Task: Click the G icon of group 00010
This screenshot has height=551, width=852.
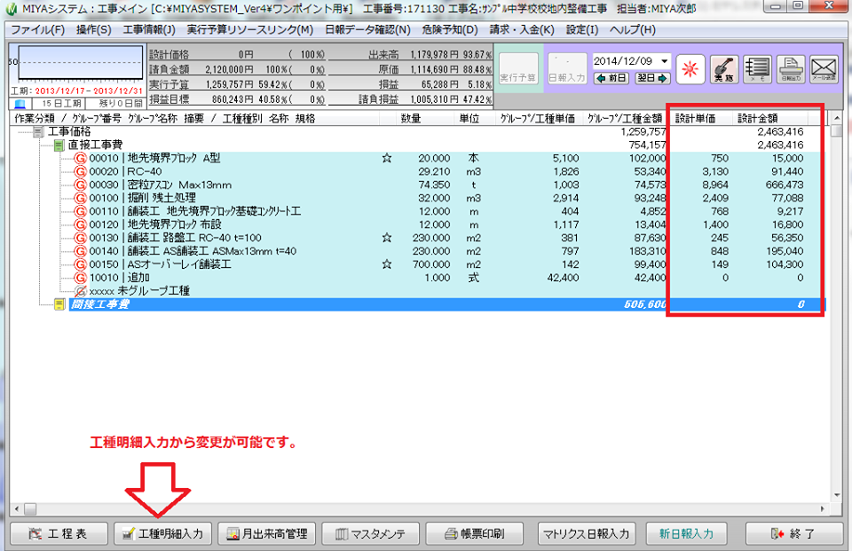Action: [81, 158]
